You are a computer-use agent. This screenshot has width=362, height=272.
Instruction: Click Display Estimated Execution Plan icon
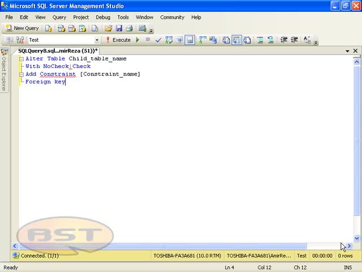coord(169,40)
